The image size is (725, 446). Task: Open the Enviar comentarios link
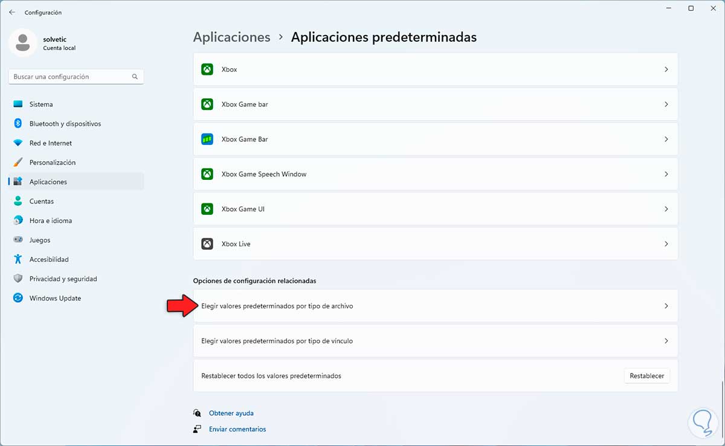(237, 429)
